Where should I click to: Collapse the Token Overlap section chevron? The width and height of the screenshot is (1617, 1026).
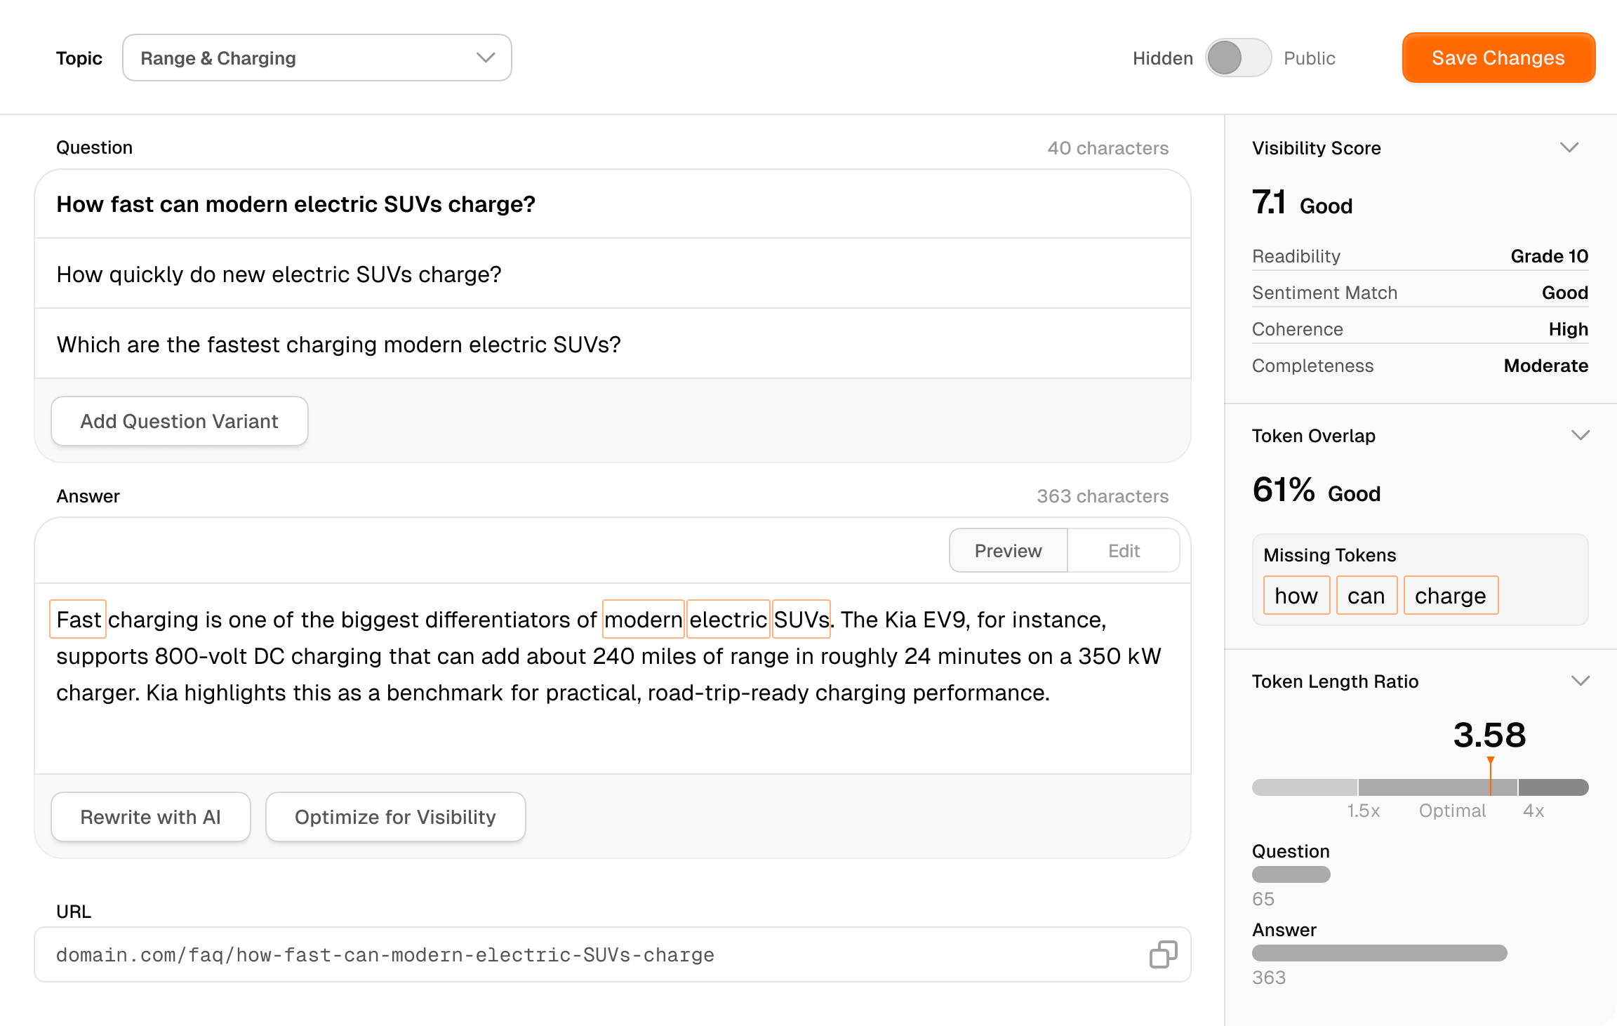tap(1581, 435)
